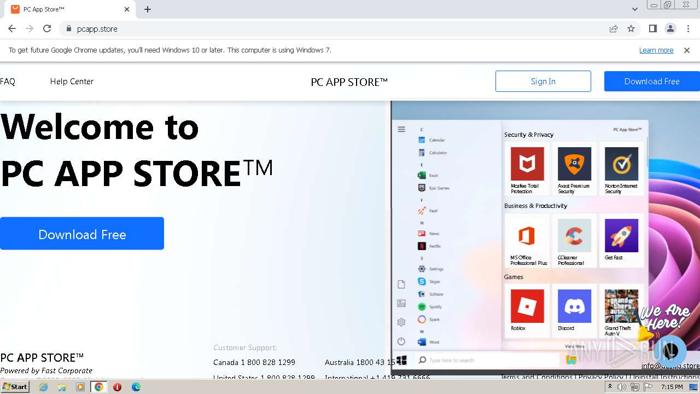700x394 pixels.
Task: Follow the Learn more link in infobar
Action: (x=656, y=50)
